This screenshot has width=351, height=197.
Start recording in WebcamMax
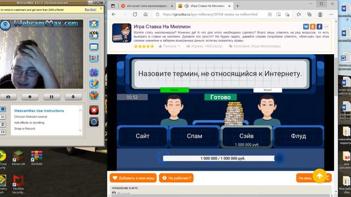coord(30,97)
